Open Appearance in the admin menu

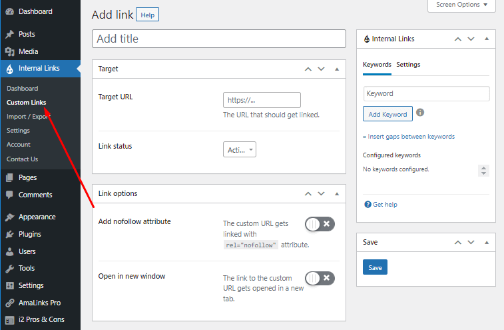pos(37,217)
